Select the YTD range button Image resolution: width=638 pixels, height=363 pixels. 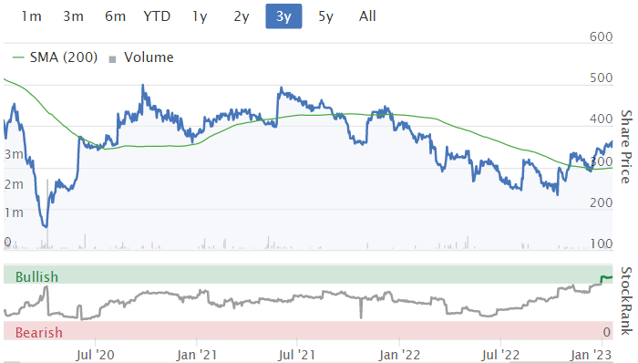157,16
